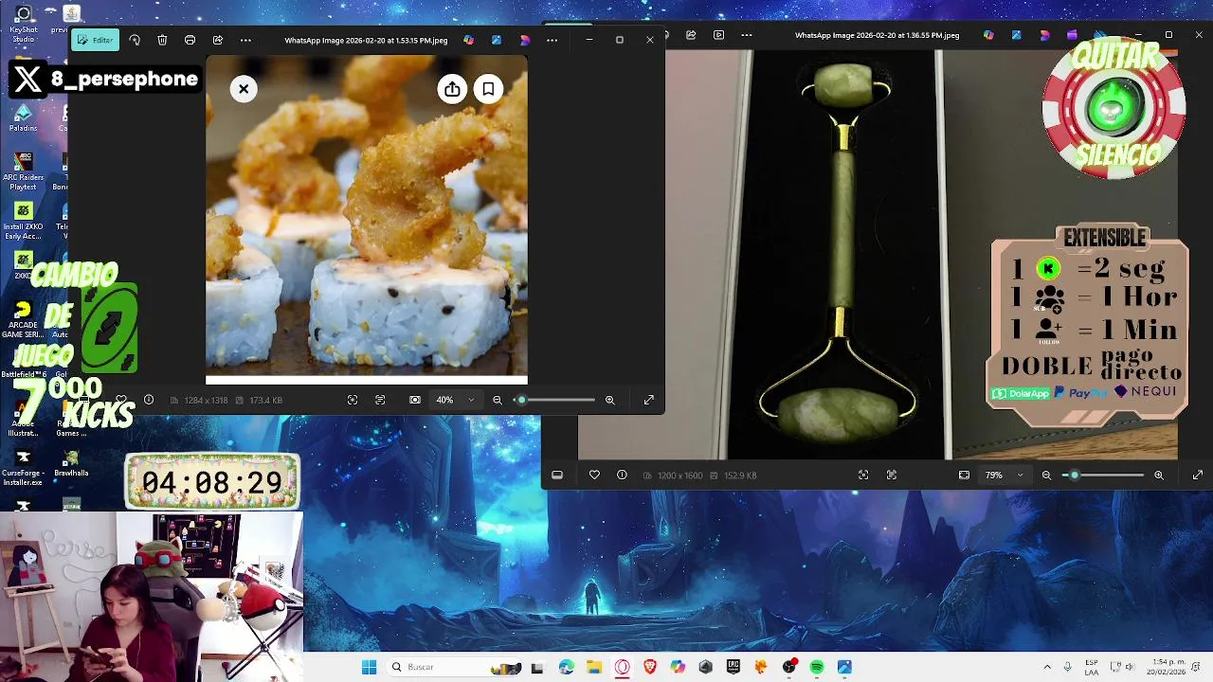Image resolution: width=1213 pixels, height=682 pixels.
Task: Open Task View on the taskbar
Action: tap(537, 667)
